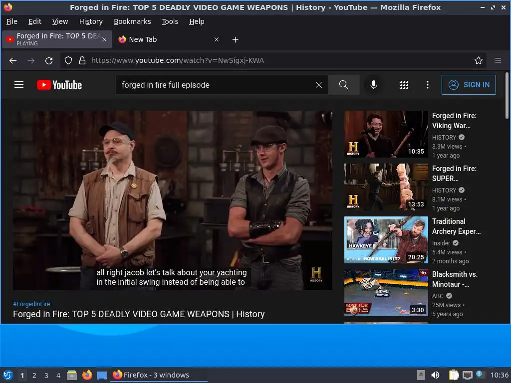Screen dimensions: 511x383
Task: Open the History menu
Action: pyautogui.click(x=91, y=21)
